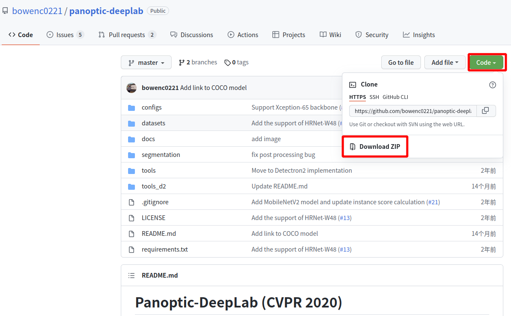Select the SSH clone option
511x316 pixels.
point(374,97)
